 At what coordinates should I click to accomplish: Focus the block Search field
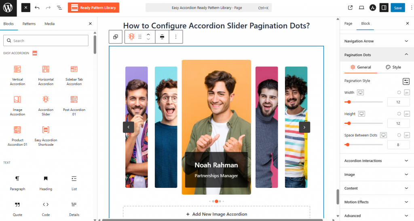pyautogui.click(x=46, y=41)
